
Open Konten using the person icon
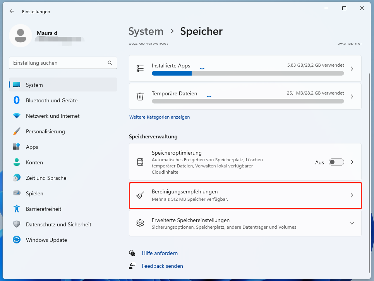[x=17, y=162]
